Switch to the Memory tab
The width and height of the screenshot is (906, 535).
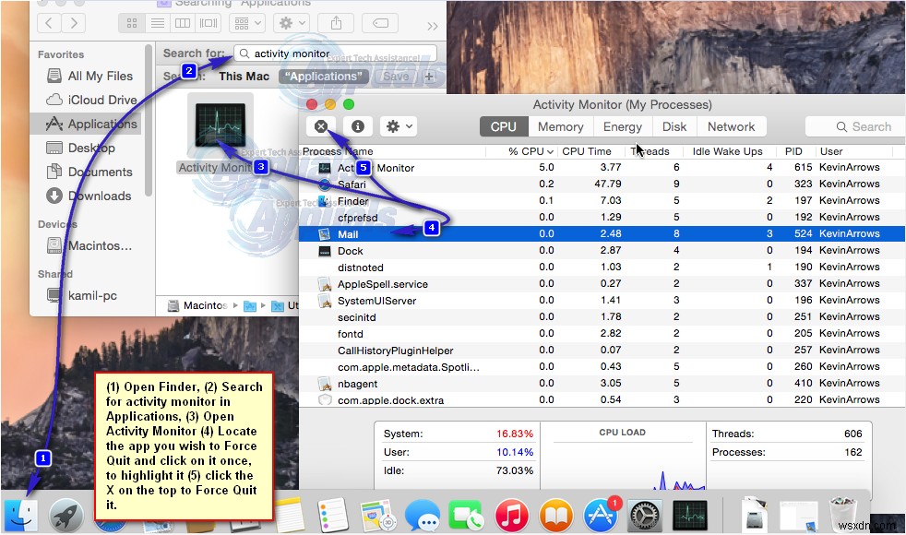[x=560, y=126]
